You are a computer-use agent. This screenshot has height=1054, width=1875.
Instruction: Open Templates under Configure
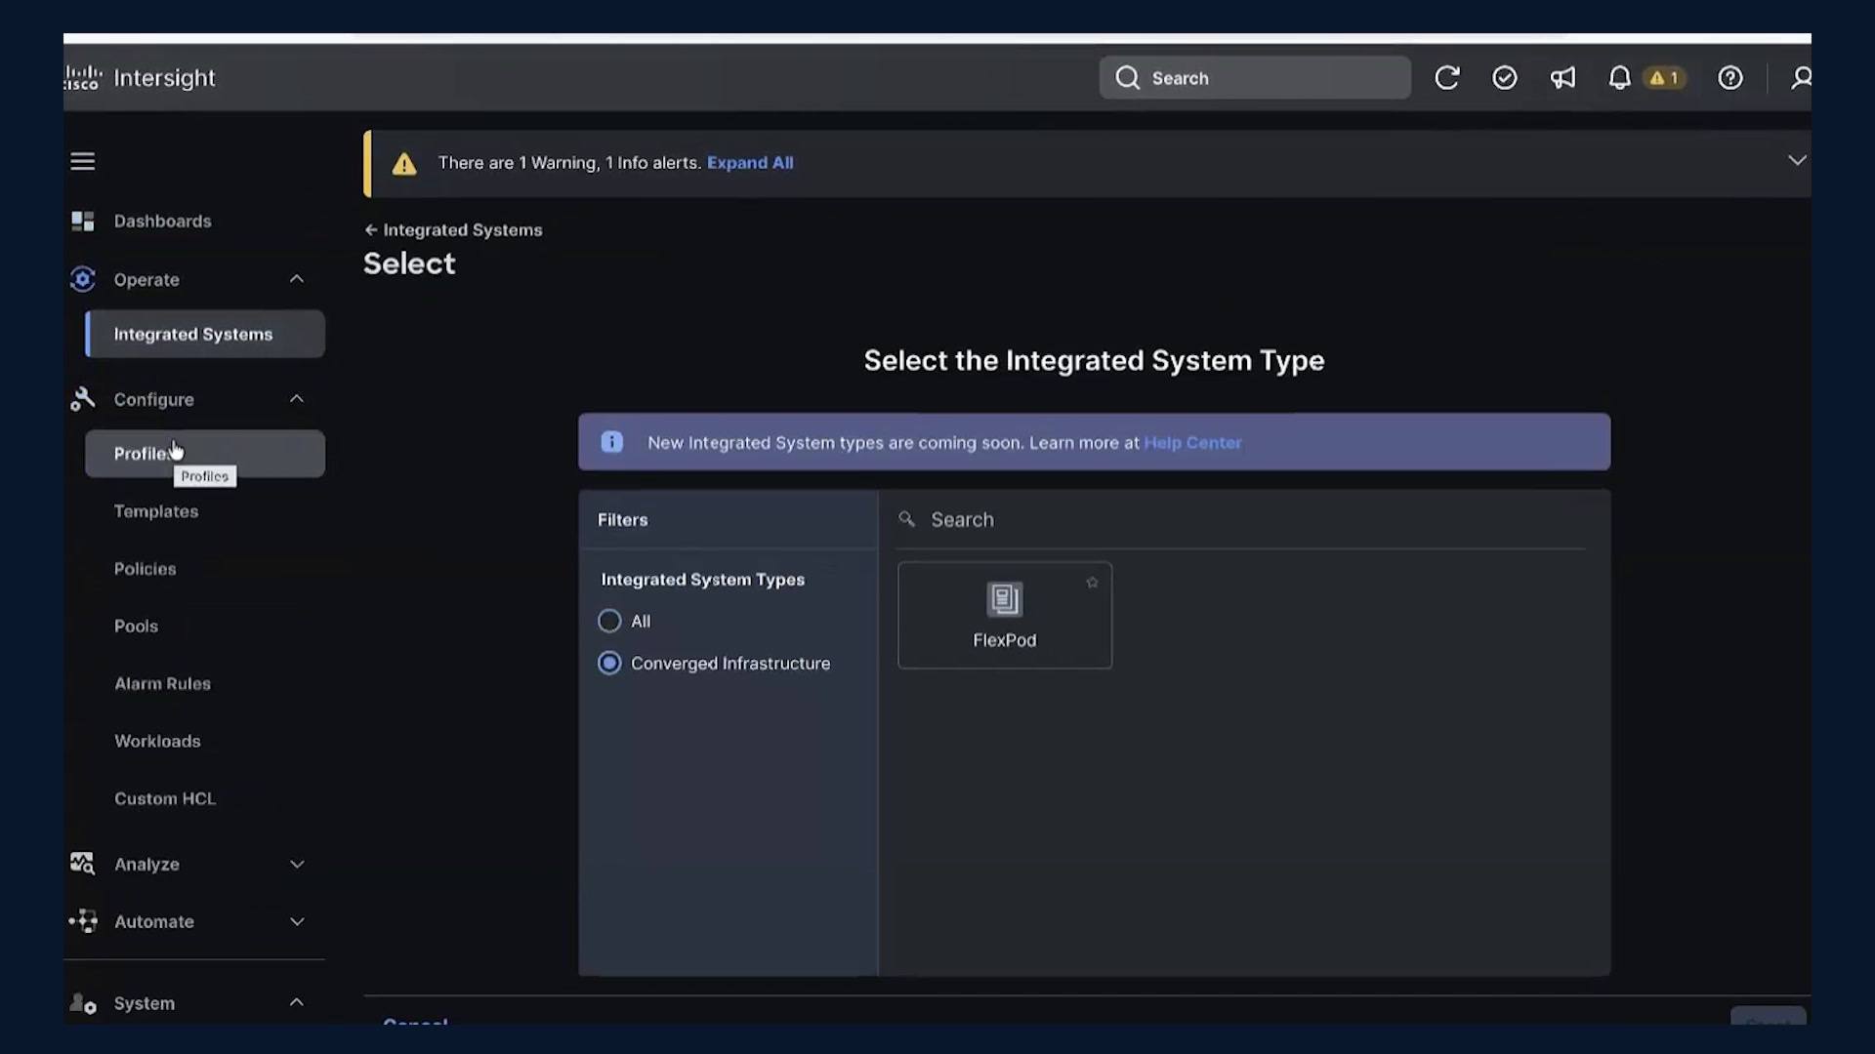[x=156, y=511]
